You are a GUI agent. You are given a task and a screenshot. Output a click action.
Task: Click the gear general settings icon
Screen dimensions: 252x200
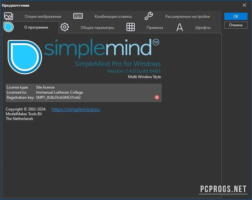65,27
